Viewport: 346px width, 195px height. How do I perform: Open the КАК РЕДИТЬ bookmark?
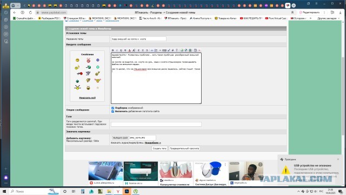point(251,18)
